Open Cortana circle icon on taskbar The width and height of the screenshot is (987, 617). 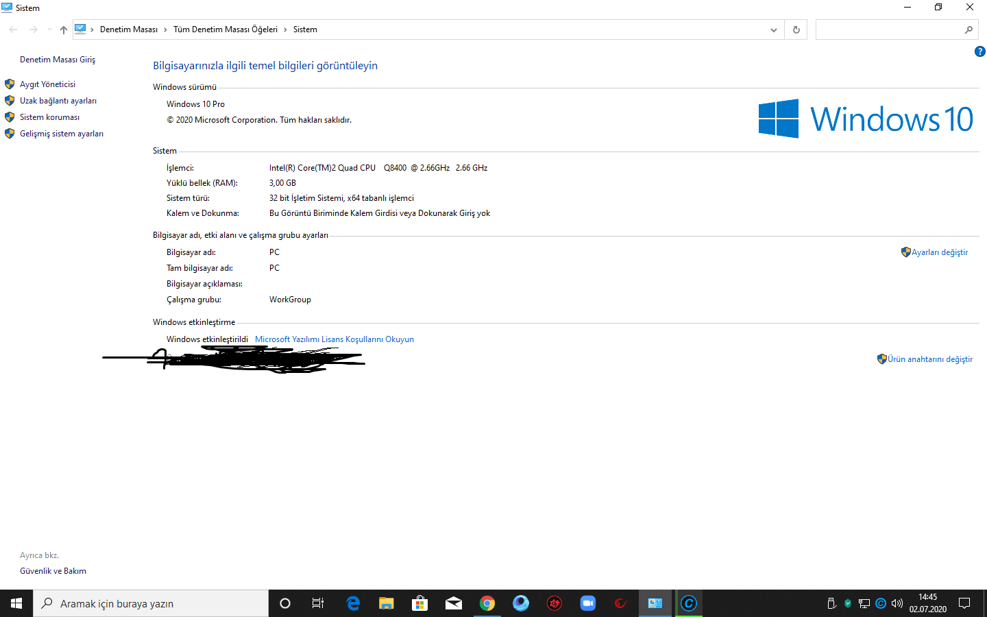coord(285,603)
